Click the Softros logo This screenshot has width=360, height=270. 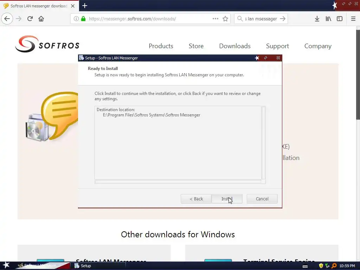tap(47, 44)
